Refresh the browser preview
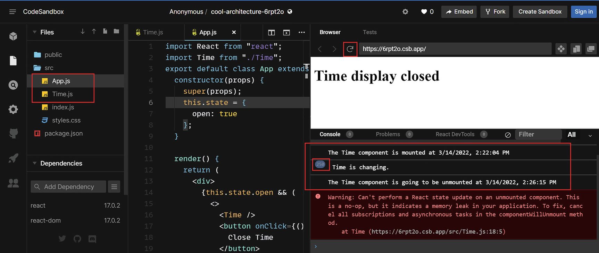This screenshot has height=253, width=599. (350, 49)
